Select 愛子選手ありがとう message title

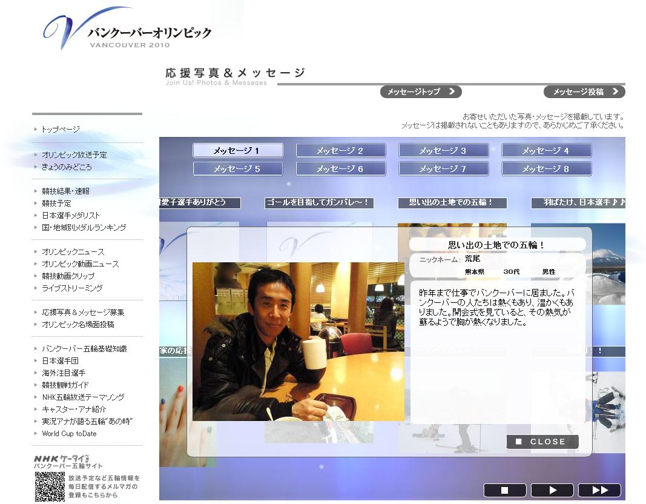(200, 203)
